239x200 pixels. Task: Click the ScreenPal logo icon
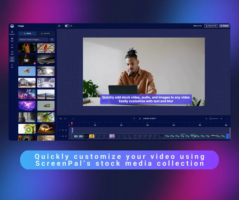[12, 26]
